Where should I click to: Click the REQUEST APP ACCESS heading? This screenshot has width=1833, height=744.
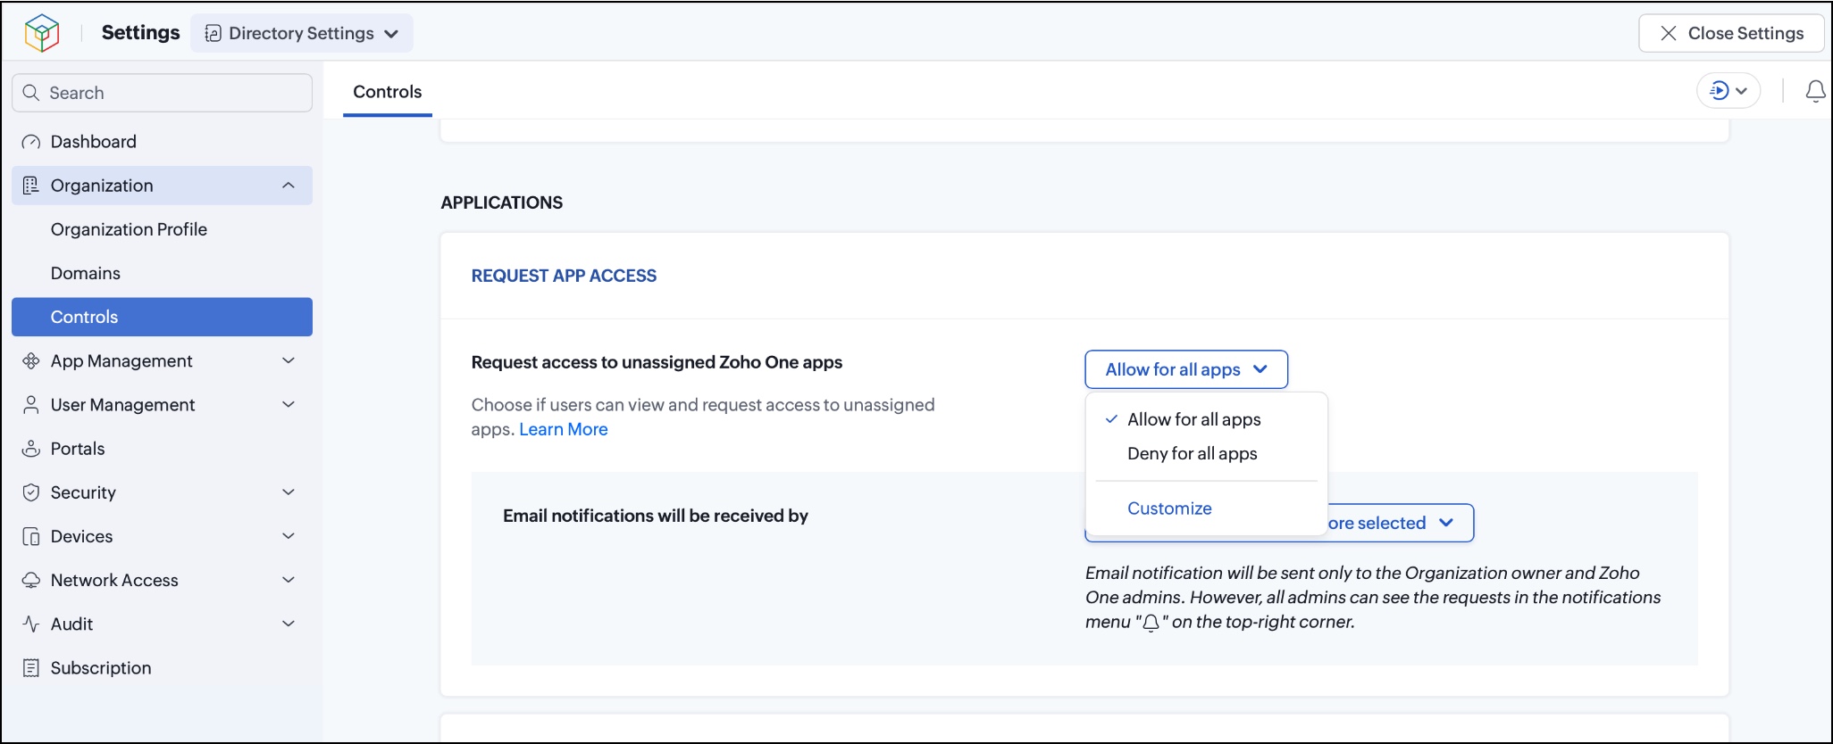[x=564, y=276]
